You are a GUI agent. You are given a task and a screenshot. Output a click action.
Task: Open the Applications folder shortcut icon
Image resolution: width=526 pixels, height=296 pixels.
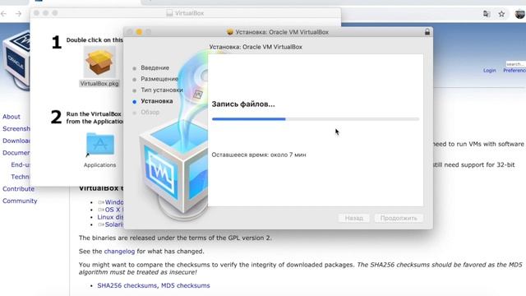tap(100, 145)
